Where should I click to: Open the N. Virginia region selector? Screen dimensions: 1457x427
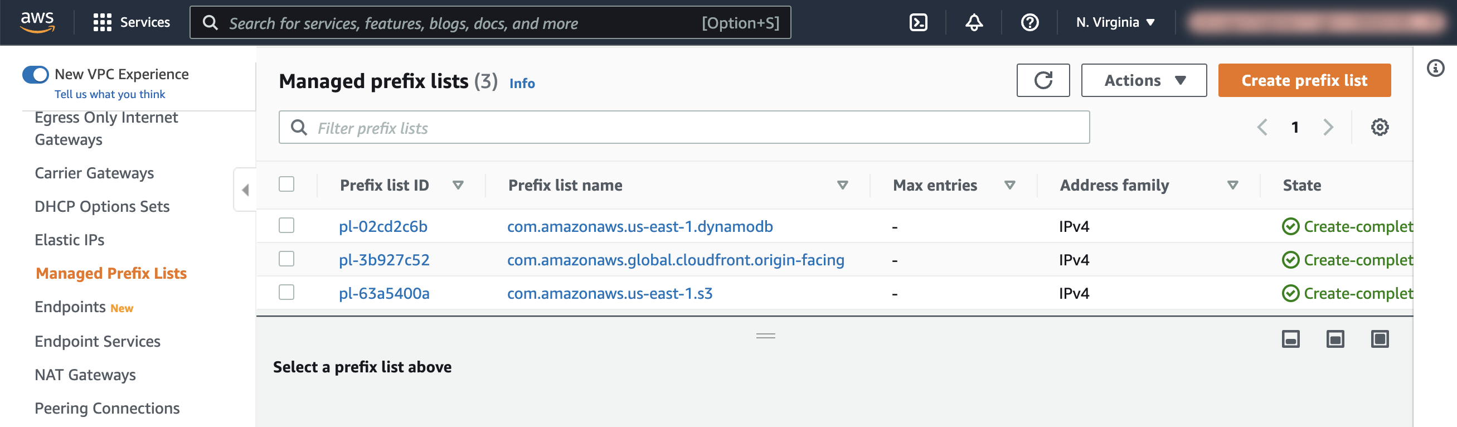pos(1115,22)
